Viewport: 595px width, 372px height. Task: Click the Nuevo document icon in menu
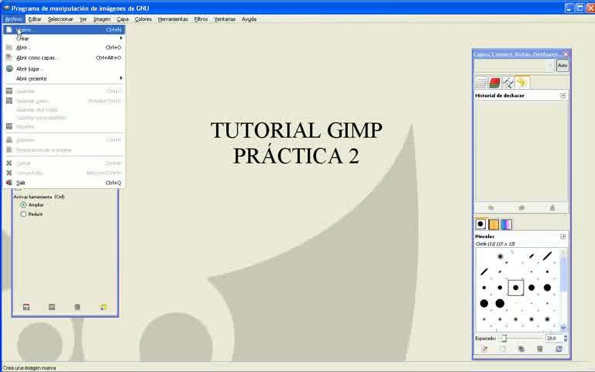point(9,29)
